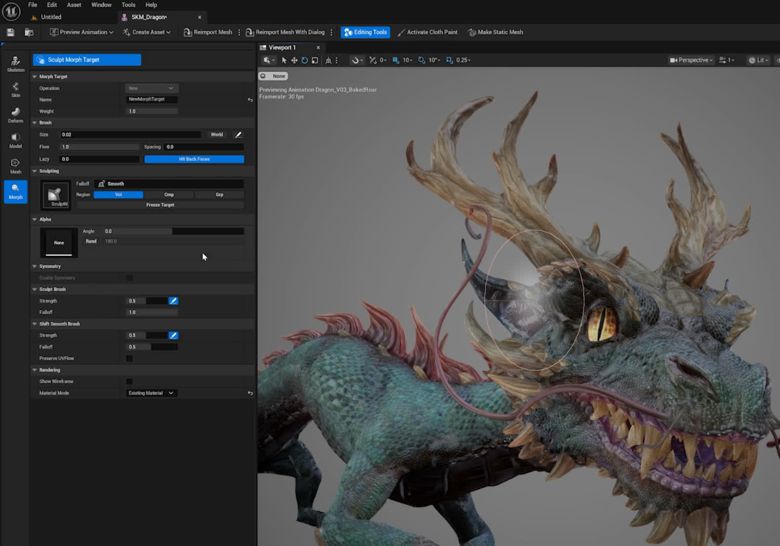Open the Skin editing panel

[15, 89]
